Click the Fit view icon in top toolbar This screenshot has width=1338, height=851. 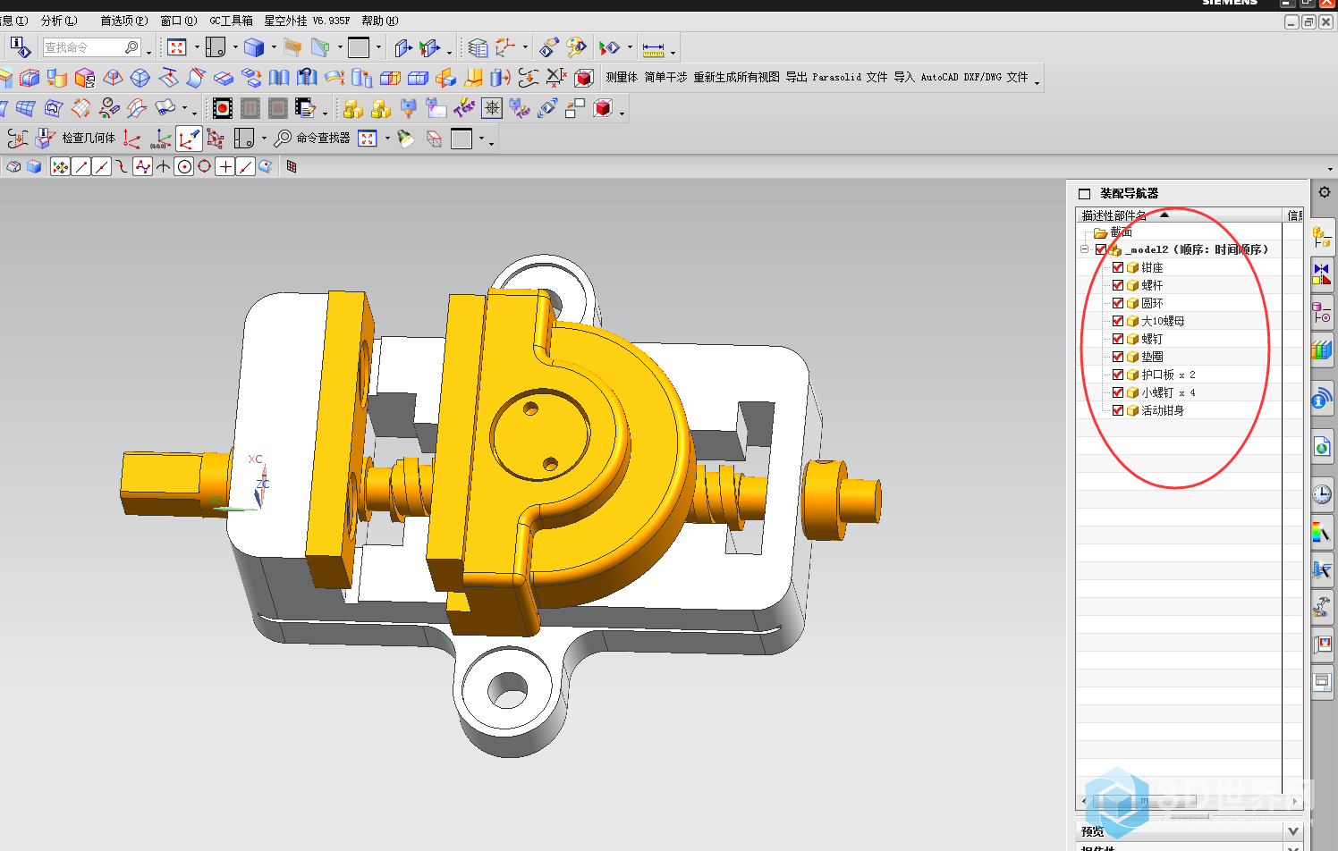click(177, 47)
